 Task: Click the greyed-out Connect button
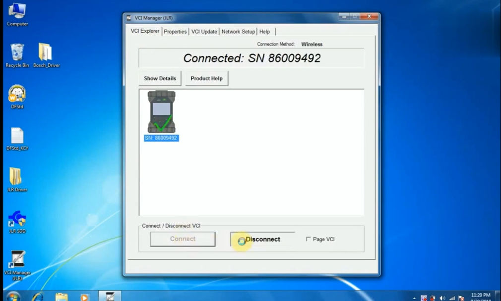click(x=183, y=239)
